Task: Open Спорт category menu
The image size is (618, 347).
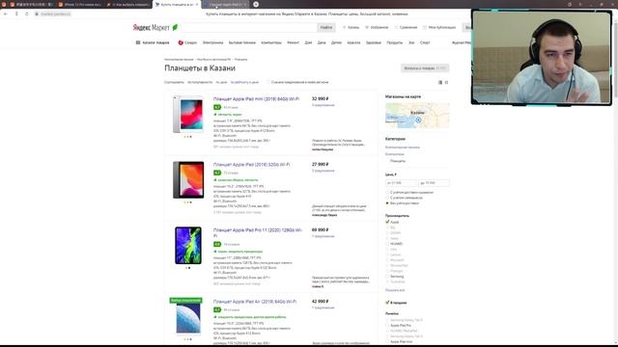Action: tap(425, 42)
